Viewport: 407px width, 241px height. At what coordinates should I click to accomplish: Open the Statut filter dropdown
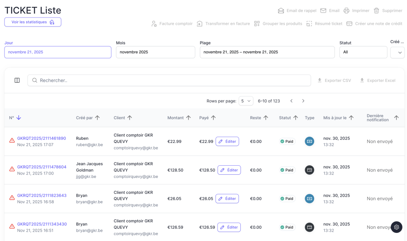tap(363, 52)
